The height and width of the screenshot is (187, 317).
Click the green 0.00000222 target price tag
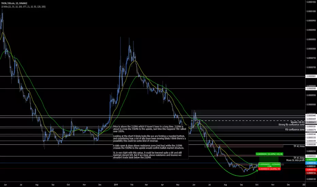click(311, 159)
